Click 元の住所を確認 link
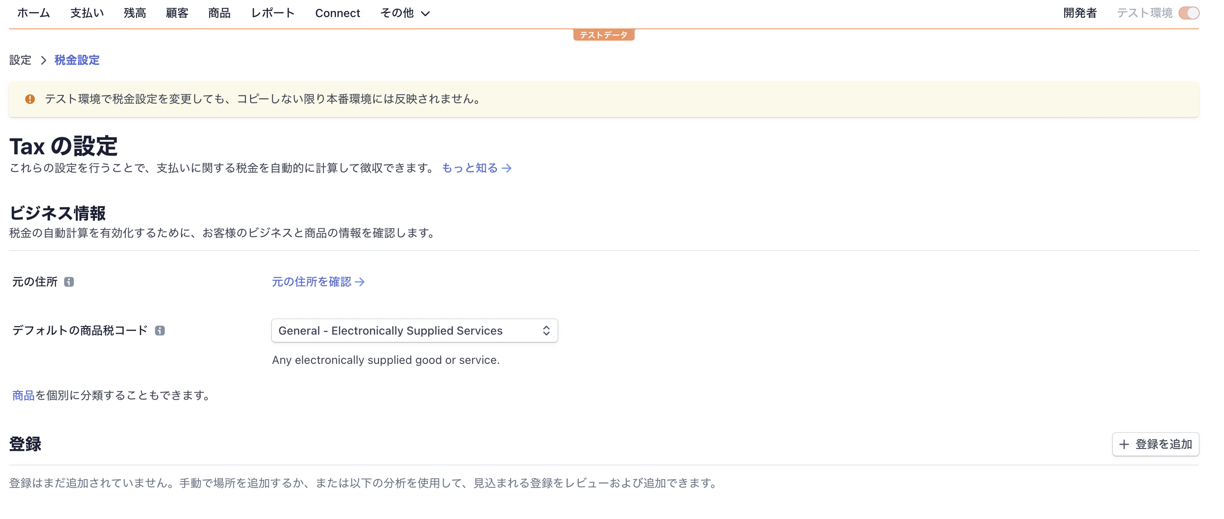Viewport: 1224px width, 519px height. (x=318, y=282)
